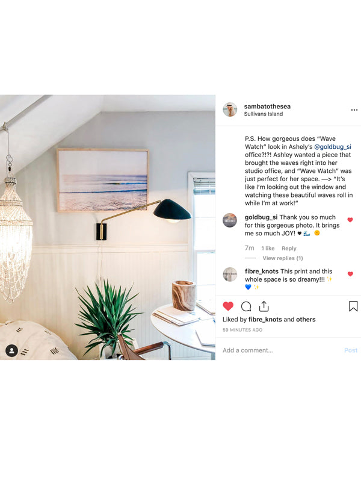Open the three-dot more options menu
This screenshot has height=481, width=361.
(354, 110)
